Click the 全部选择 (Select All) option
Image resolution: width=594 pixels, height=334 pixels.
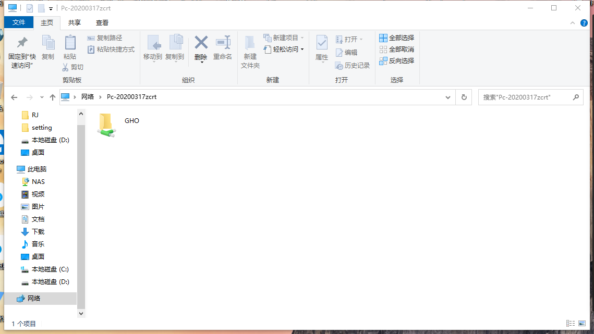(398, 38)
